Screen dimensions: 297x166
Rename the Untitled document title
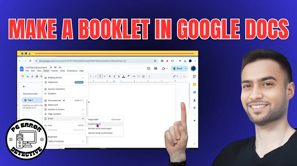(36, 67)
